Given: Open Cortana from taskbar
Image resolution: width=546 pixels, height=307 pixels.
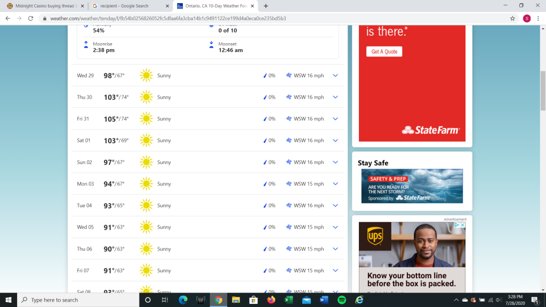Looking at the screenshot, I should 148,300.
